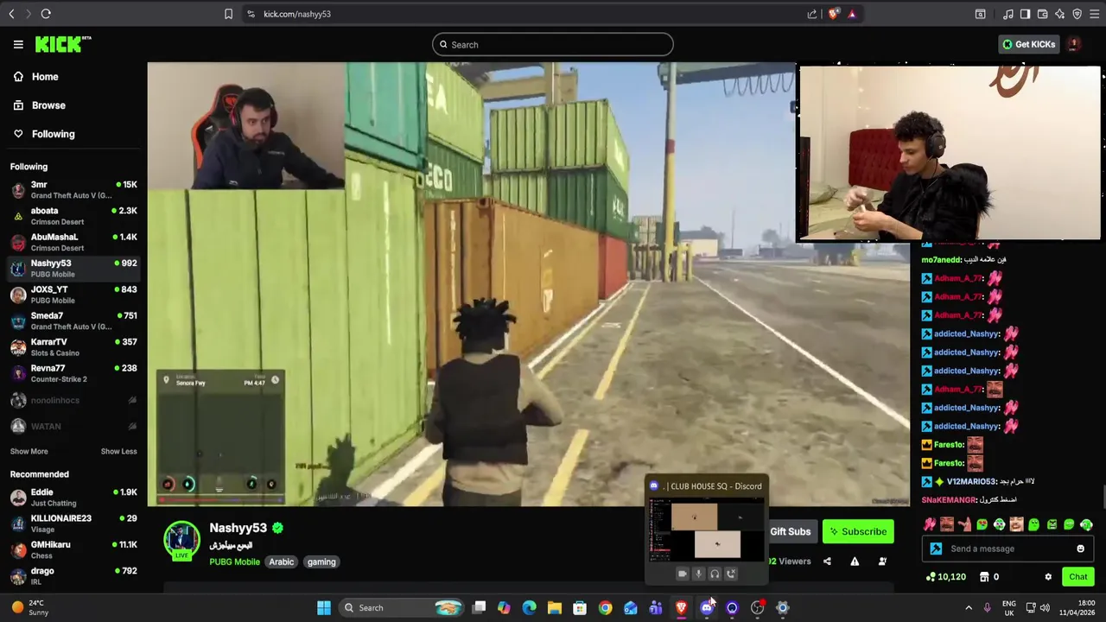Open Brave media playlist music icon
The width and height of the screenshot is (1106, 622).
pyautogui.click(x=1007, y=14)
